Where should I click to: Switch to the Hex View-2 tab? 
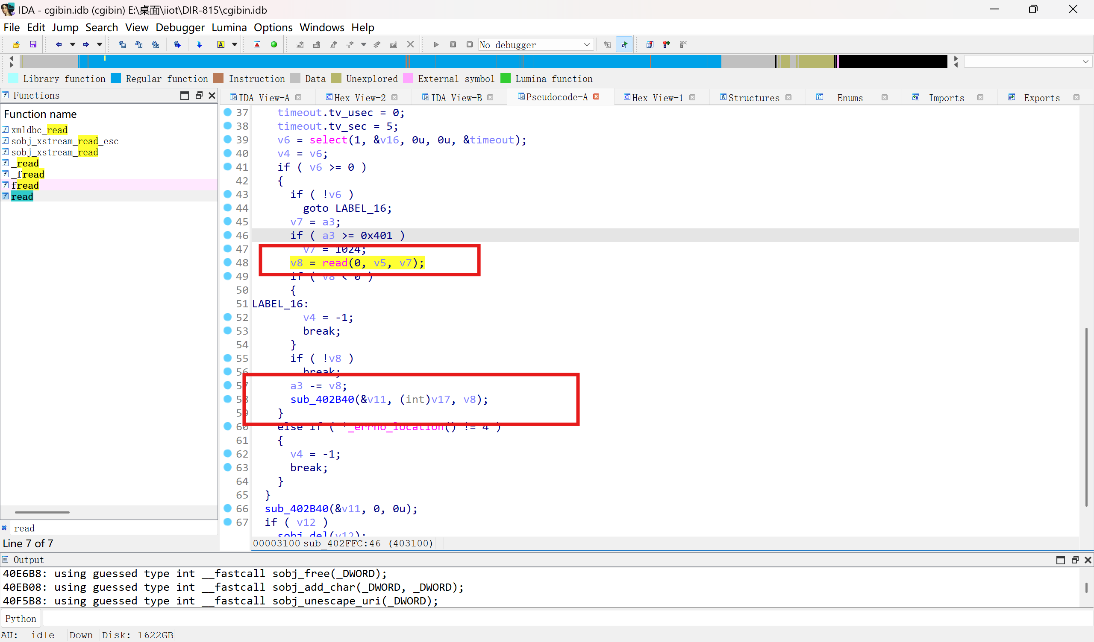coord(360,98)
